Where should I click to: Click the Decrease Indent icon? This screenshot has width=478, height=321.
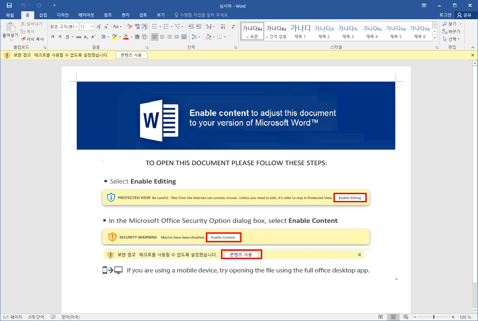[191, 27]
